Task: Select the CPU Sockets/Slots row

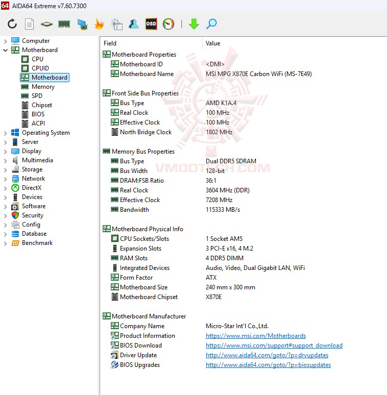Action: (177, 238)
